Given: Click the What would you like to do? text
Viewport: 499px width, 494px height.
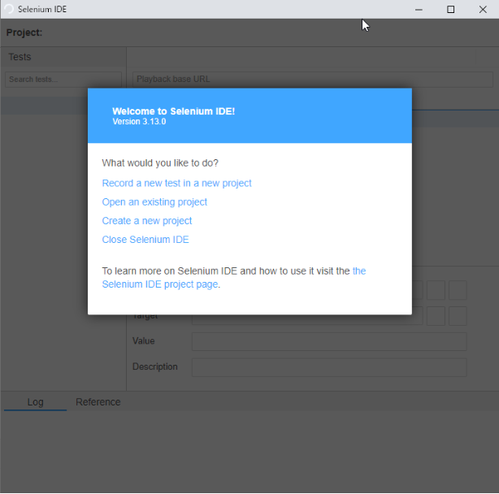Looking at the screenshot, I should [x=160, y=162].
